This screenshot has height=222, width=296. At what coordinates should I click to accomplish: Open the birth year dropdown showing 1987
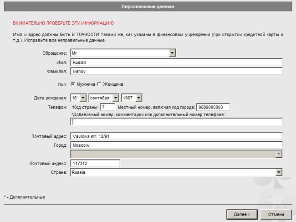coord(132,98)
